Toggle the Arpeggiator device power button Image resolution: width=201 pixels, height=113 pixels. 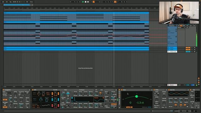[3, 90]
